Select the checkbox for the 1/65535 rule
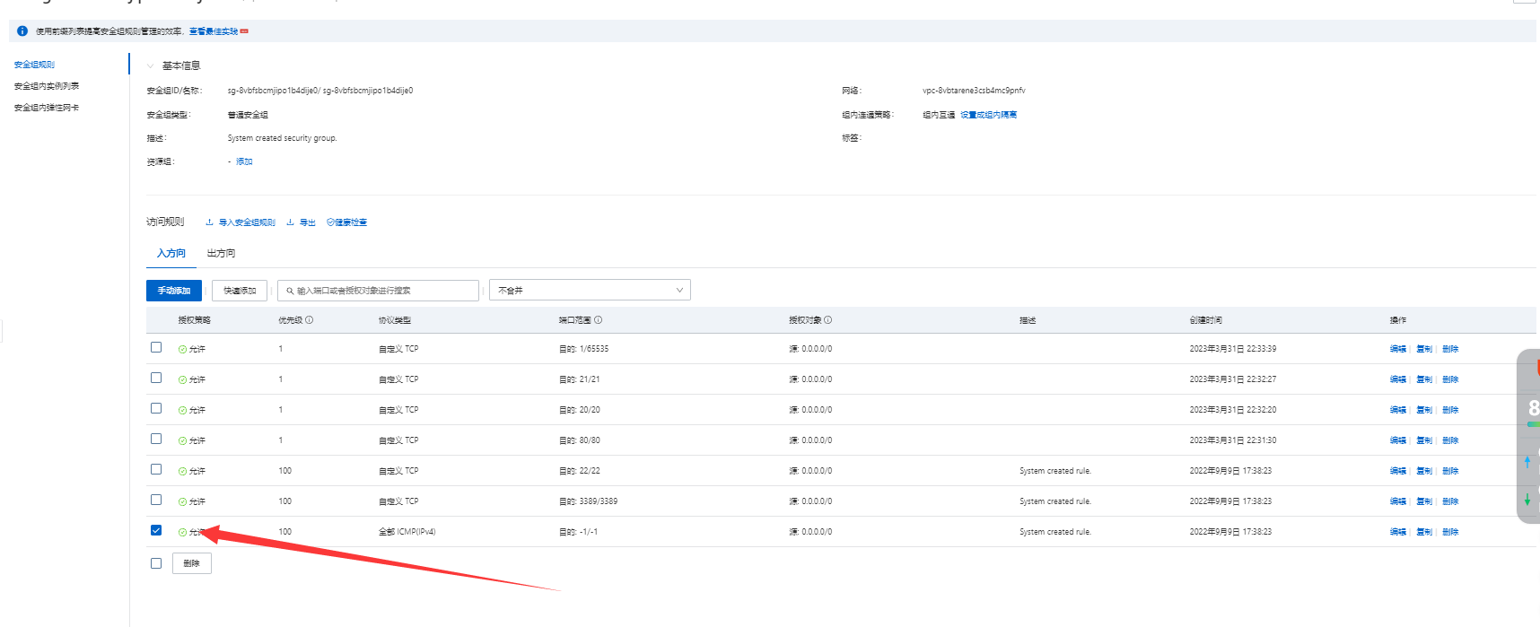Viewport: 1540px width, 627px height. pyautogui.click(x=156, y=347)
